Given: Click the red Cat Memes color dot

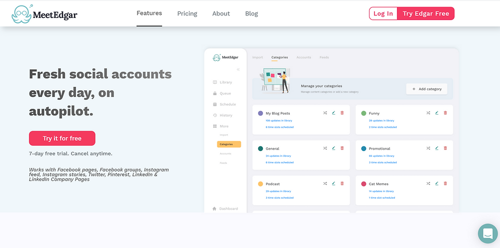Looking at the screenshot, I should pyautogui.click(x=364, y=184).
